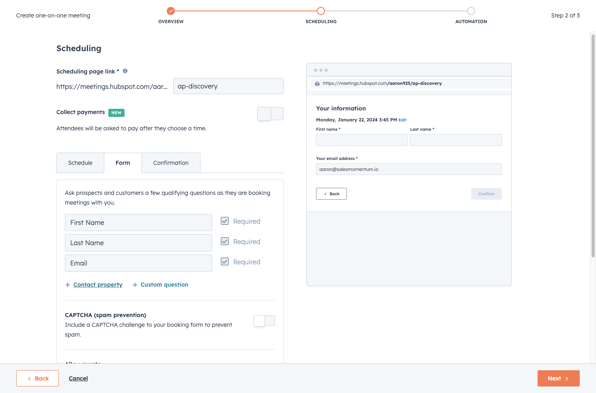Open the Confirmation tab
Viewport: 596px width, 393px height.
tap(171, 163)
